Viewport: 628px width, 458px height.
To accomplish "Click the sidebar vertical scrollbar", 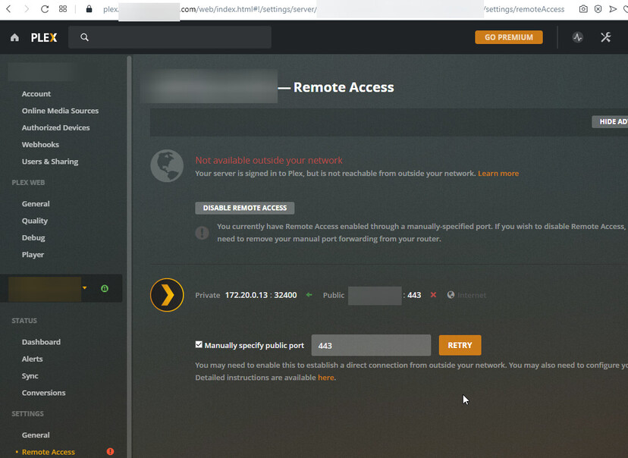I will click(x=129, y=256).
